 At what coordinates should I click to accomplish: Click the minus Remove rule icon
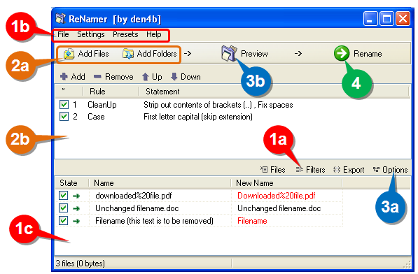97,77
